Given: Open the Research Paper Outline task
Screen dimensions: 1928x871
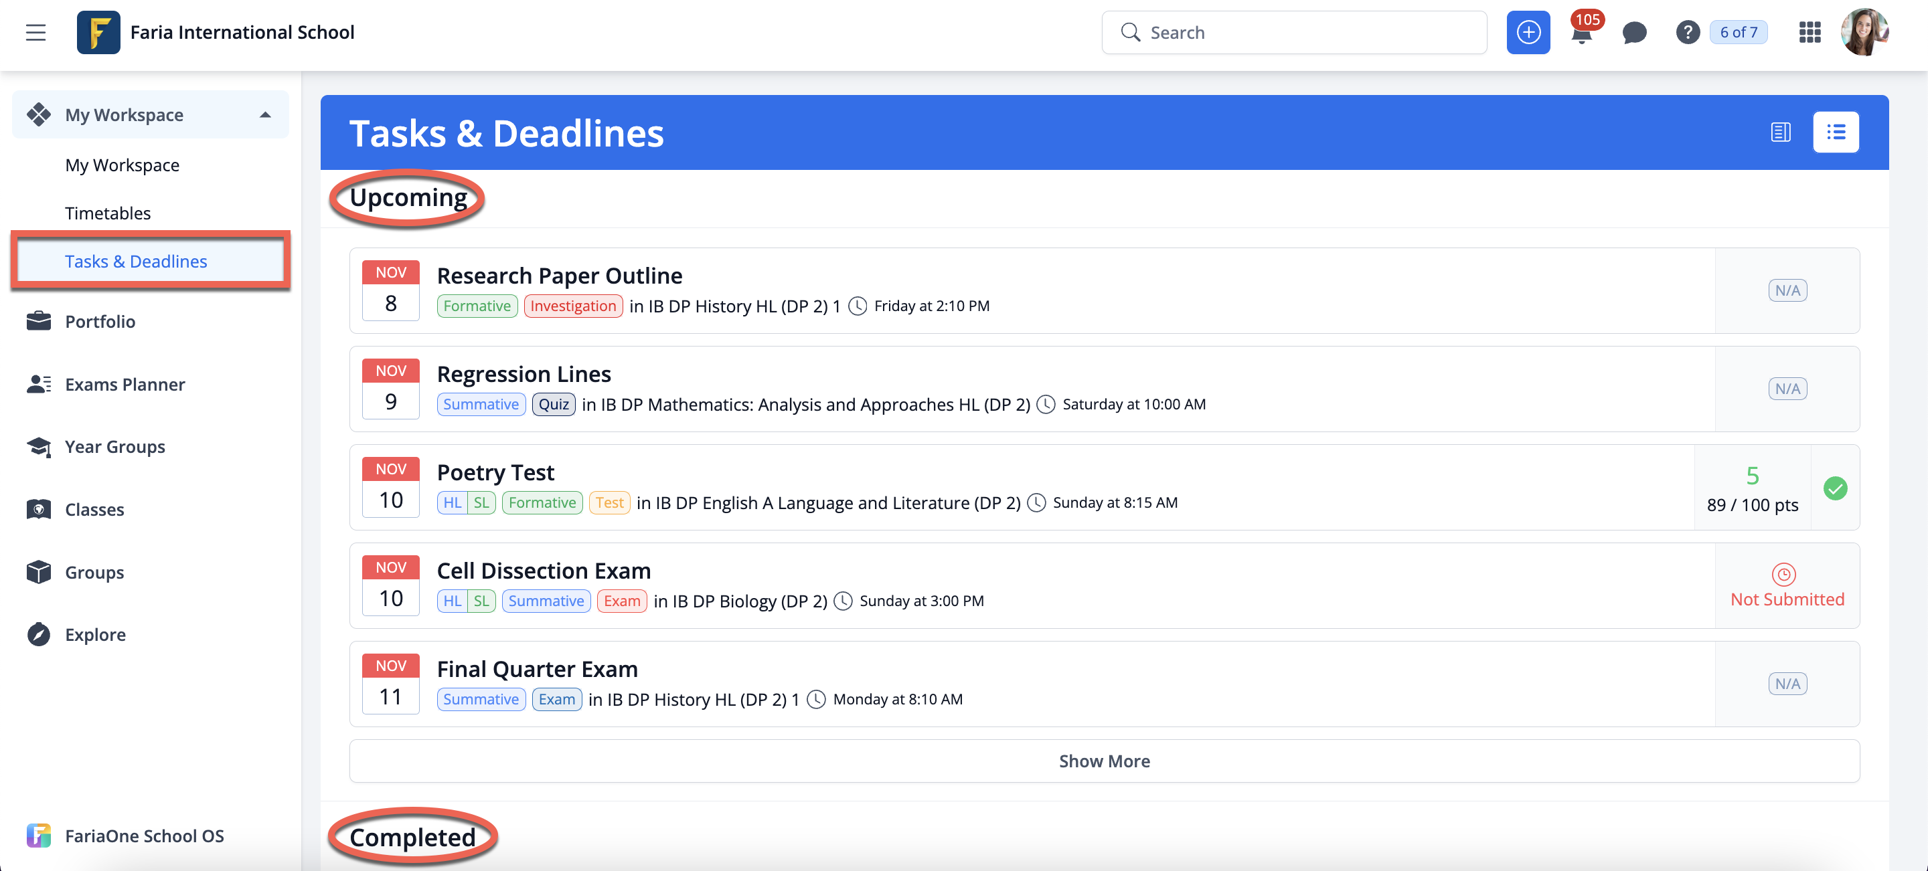Looking at the screenshot, I should click(x=560, y=275).
